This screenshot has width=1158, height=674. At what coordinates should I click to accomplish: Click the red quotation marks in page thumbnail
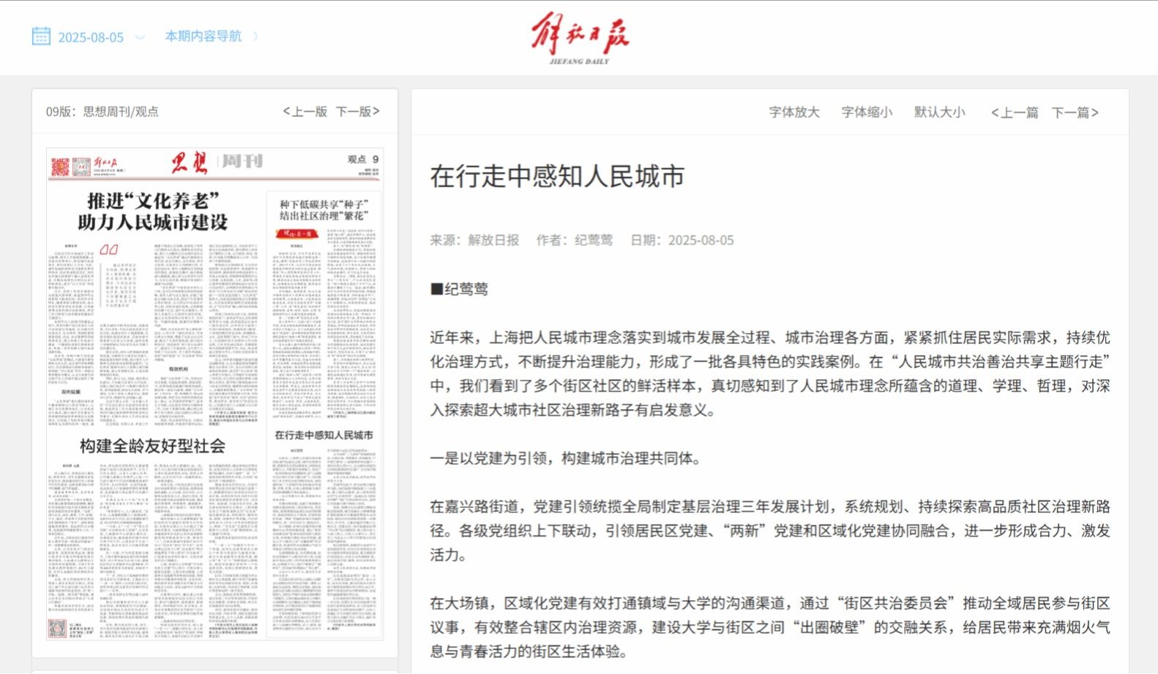(108, 250)
